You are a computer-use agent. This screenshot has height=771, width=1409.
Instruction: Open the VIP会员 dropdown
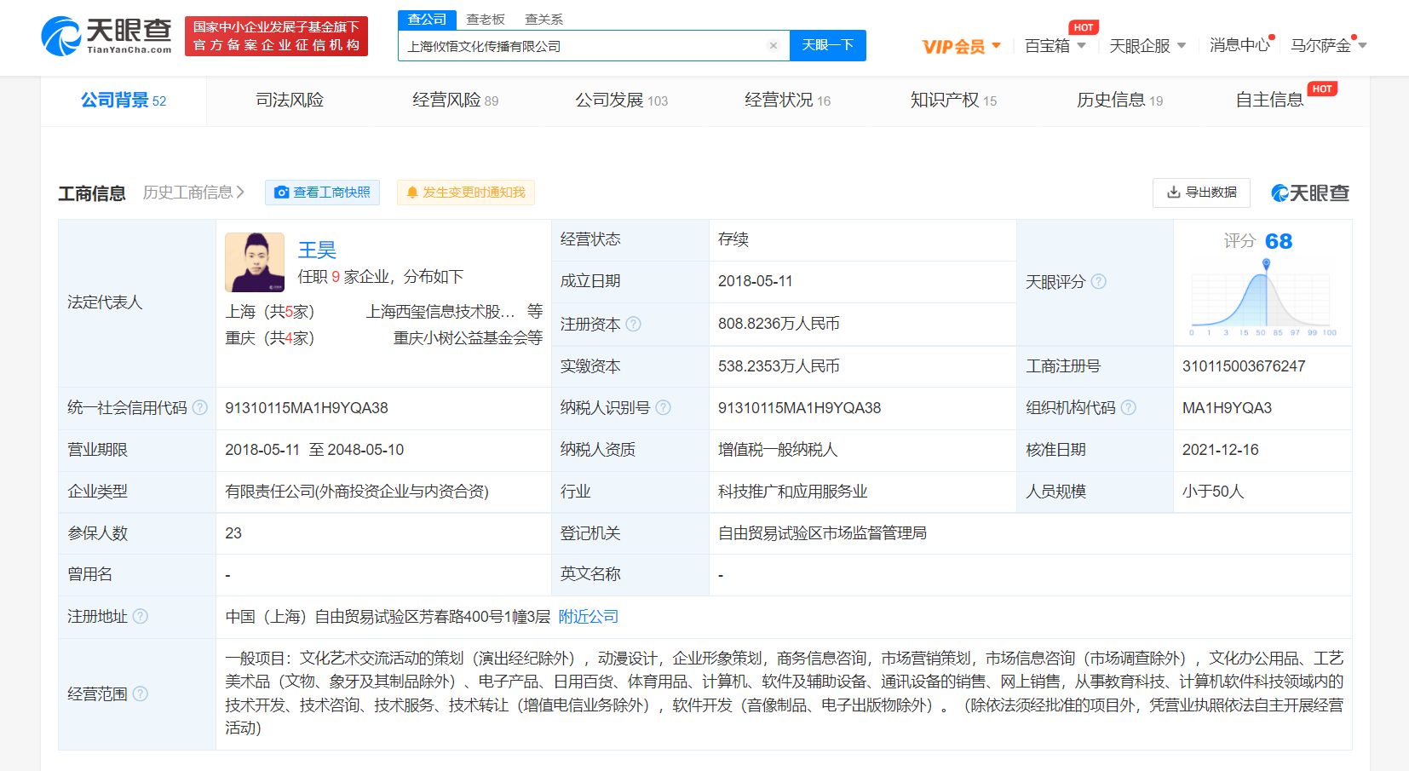click(962, 46)
